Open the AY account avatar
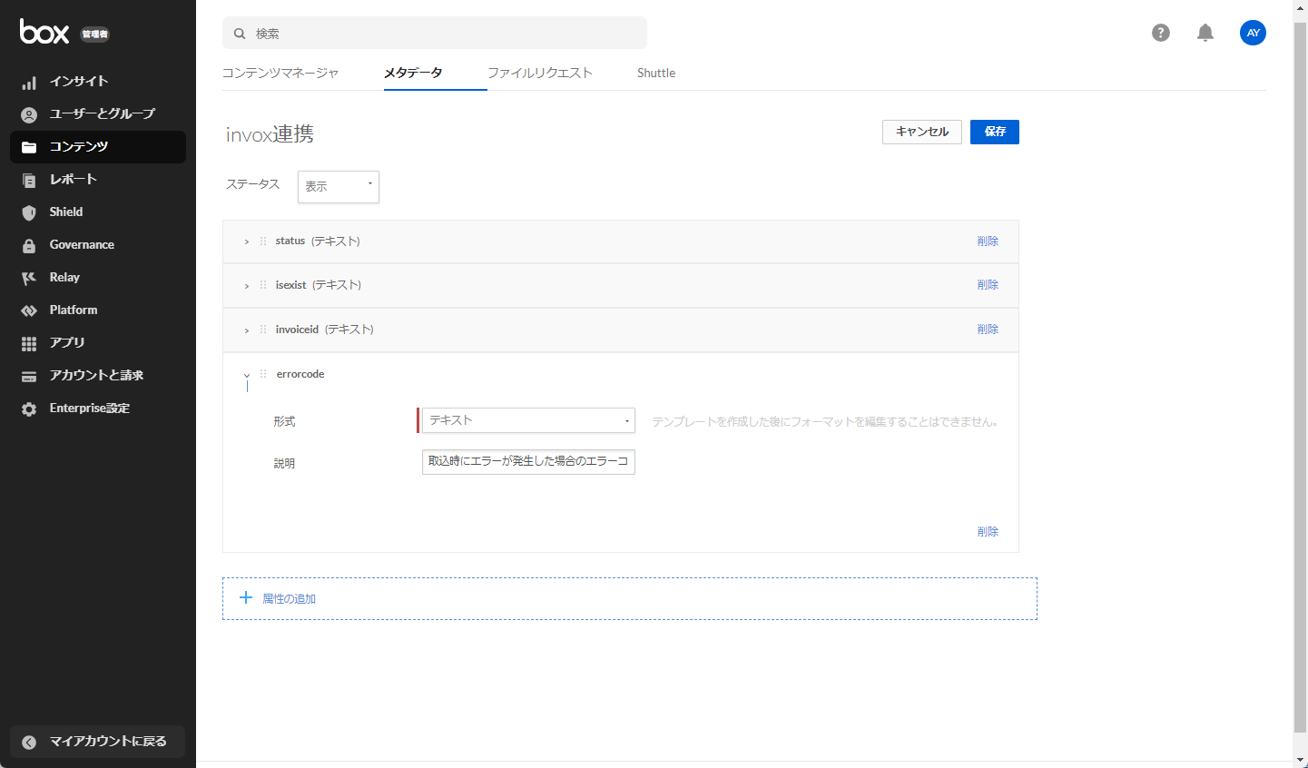This screenshot has width=1308, height=768. point(1253,33)
